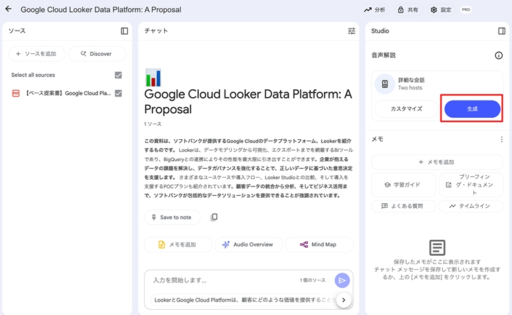Screen dimensions: 512x315
Task: Uncheck the ベース提案書 source checkbox
Action: pyautogui.click(x=118, y=93)
